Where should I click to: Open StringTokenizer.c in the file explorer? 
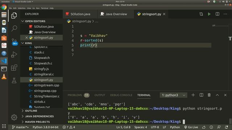tap(41, 96)
